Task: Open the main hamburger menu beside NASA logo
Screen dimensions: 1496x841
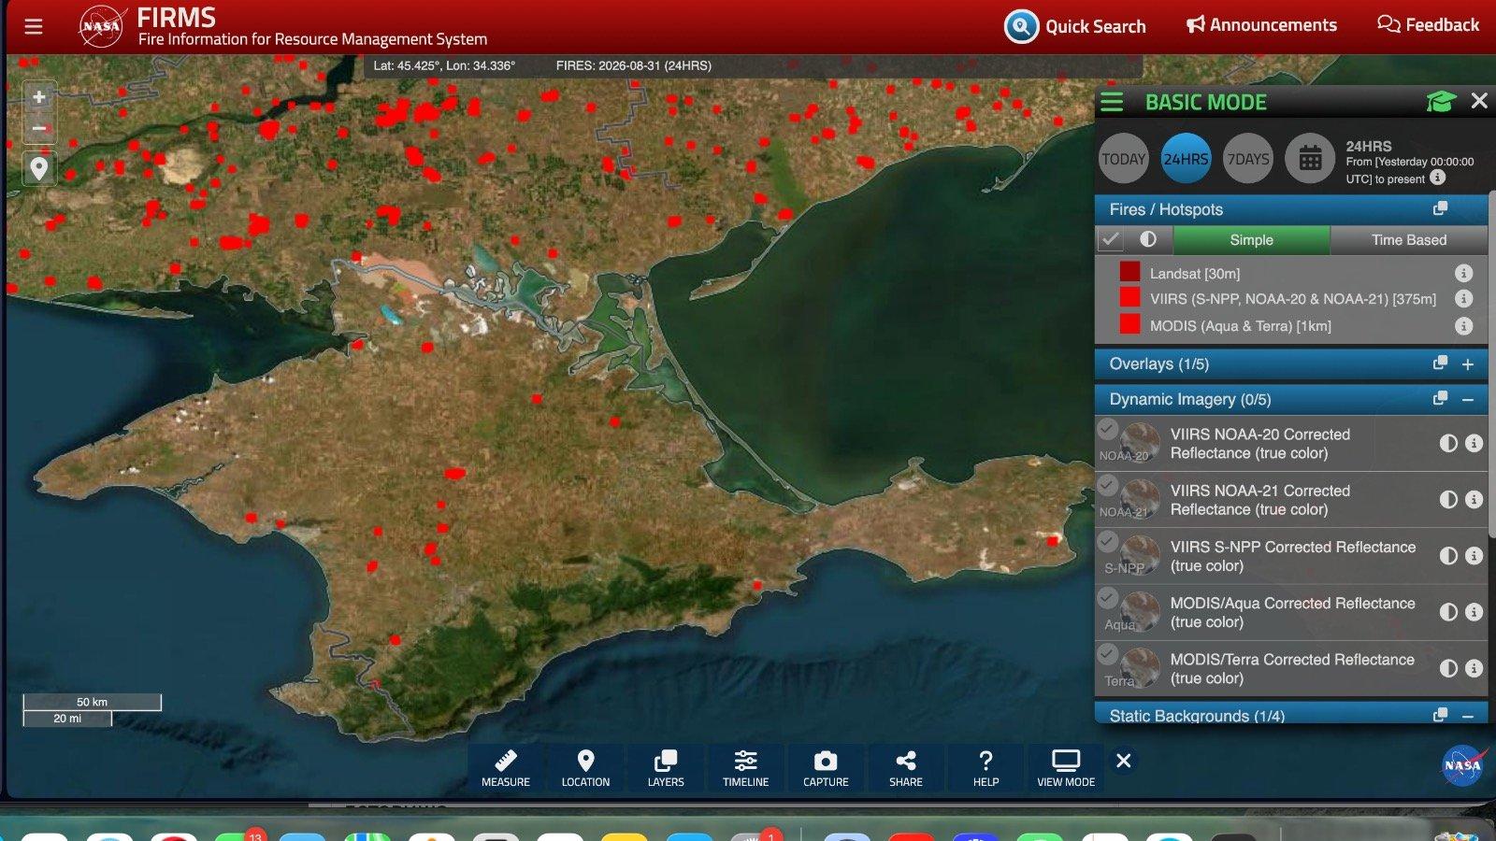Action: tap(34, 26)
